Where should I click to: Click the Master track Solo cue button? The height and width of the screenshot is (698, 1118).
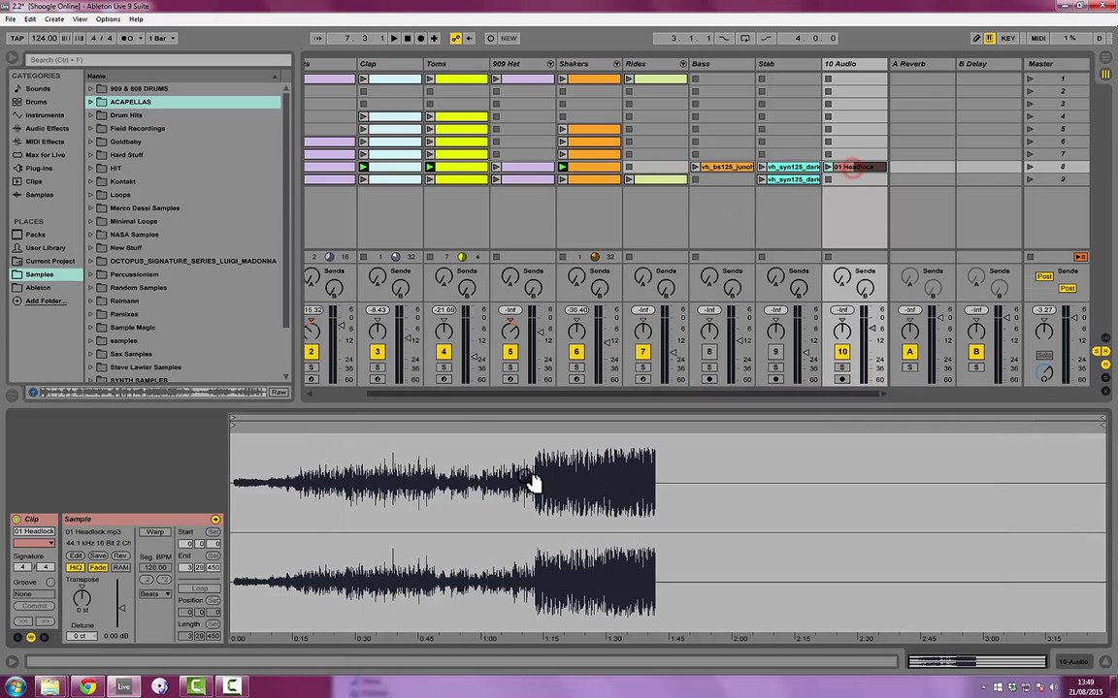[x=1044, y=356]
